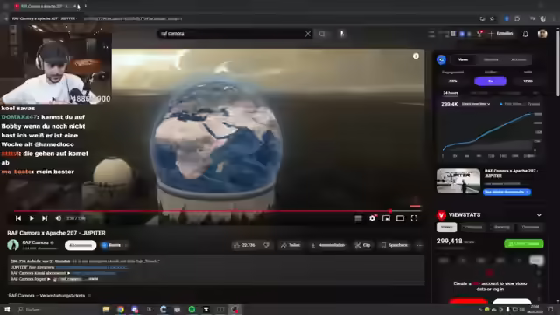Select the Views tab in stats panel
560x315 pixels.
[463, 60]
